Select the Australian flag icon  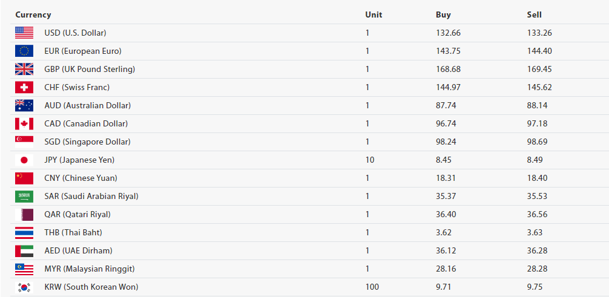tap(24, 105)
